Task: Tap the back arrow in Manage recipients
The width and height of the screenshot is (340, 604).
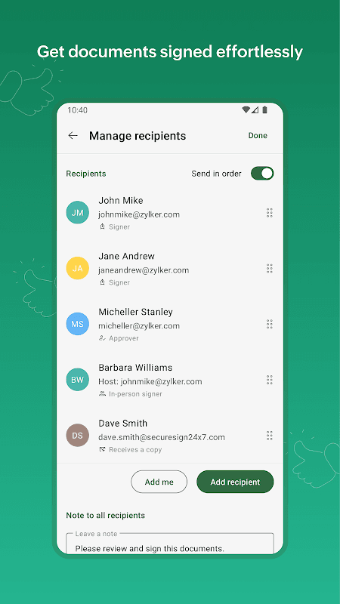Action: point(73,136)
